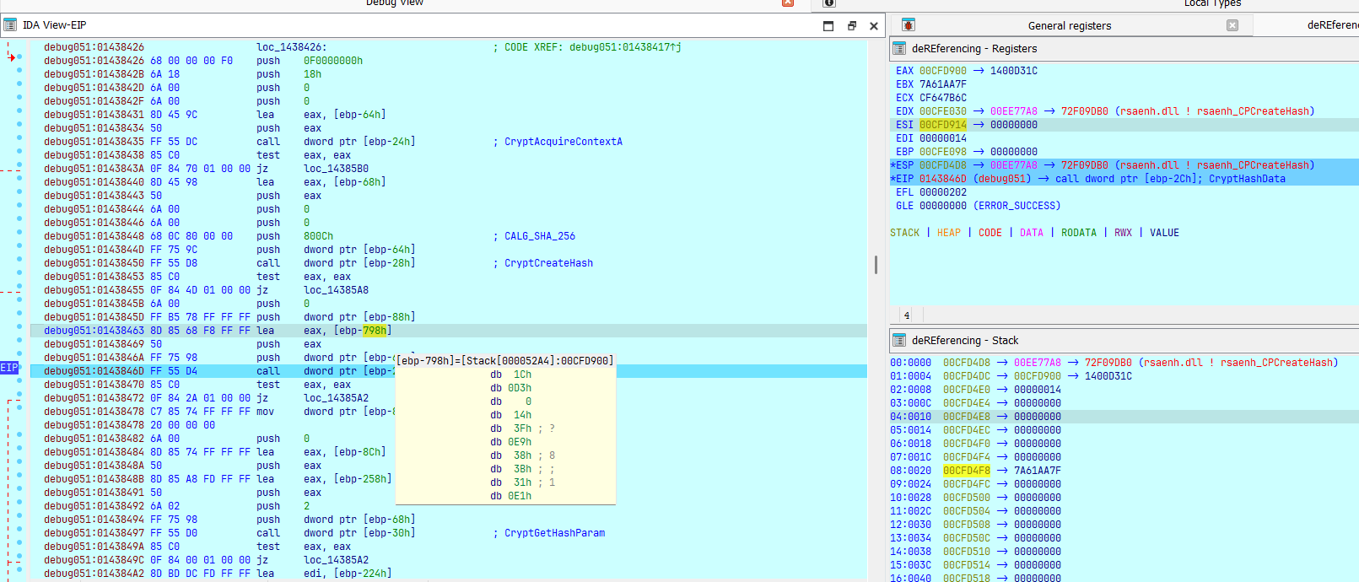Select the jz loc_14385B0 jump target
The width and height of the screenshot is (1359, 582).
tap(336, 169)
